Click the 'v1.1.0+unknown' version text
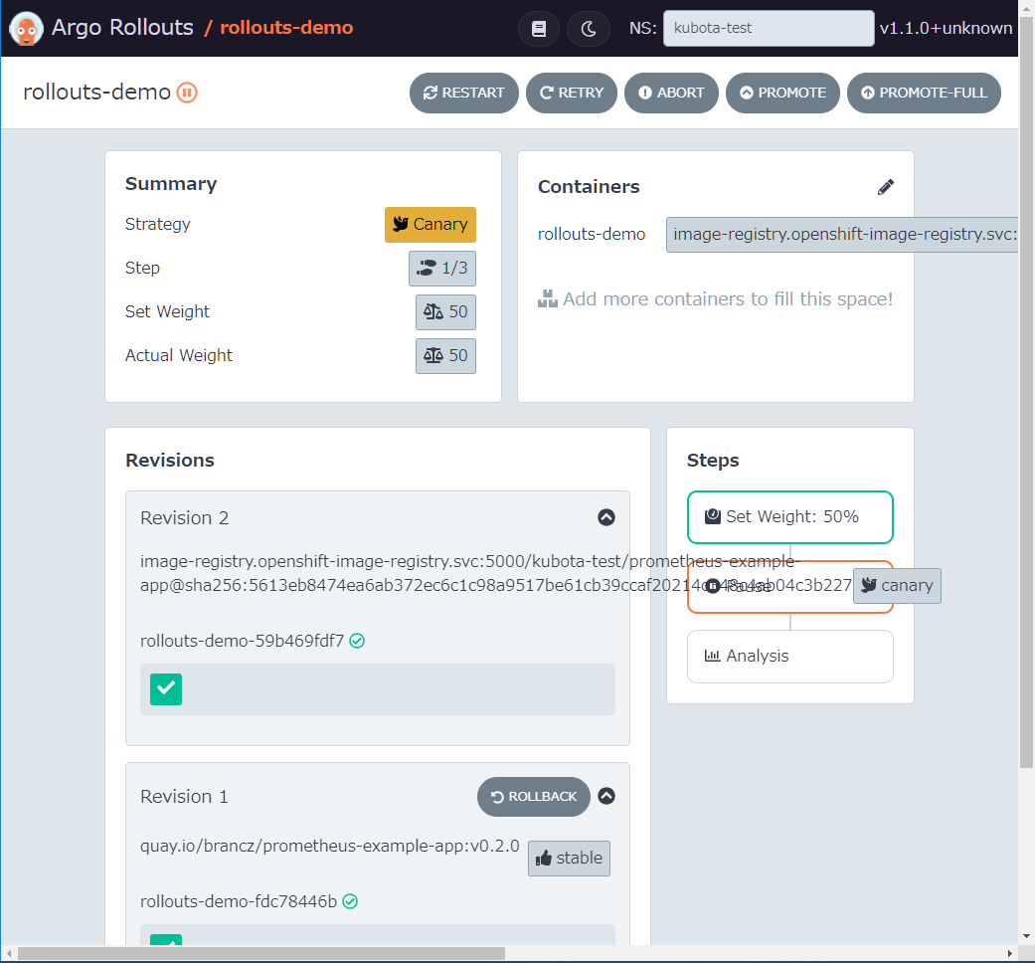The image size is (1035, 963). coord(946,29)
